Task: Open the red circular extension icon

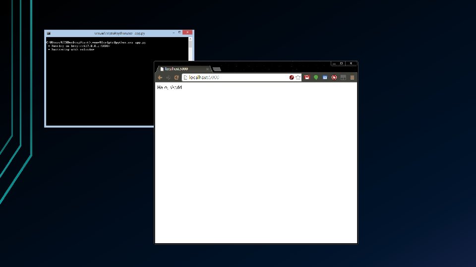Action: pyautogui.click(x=334, y=78)
